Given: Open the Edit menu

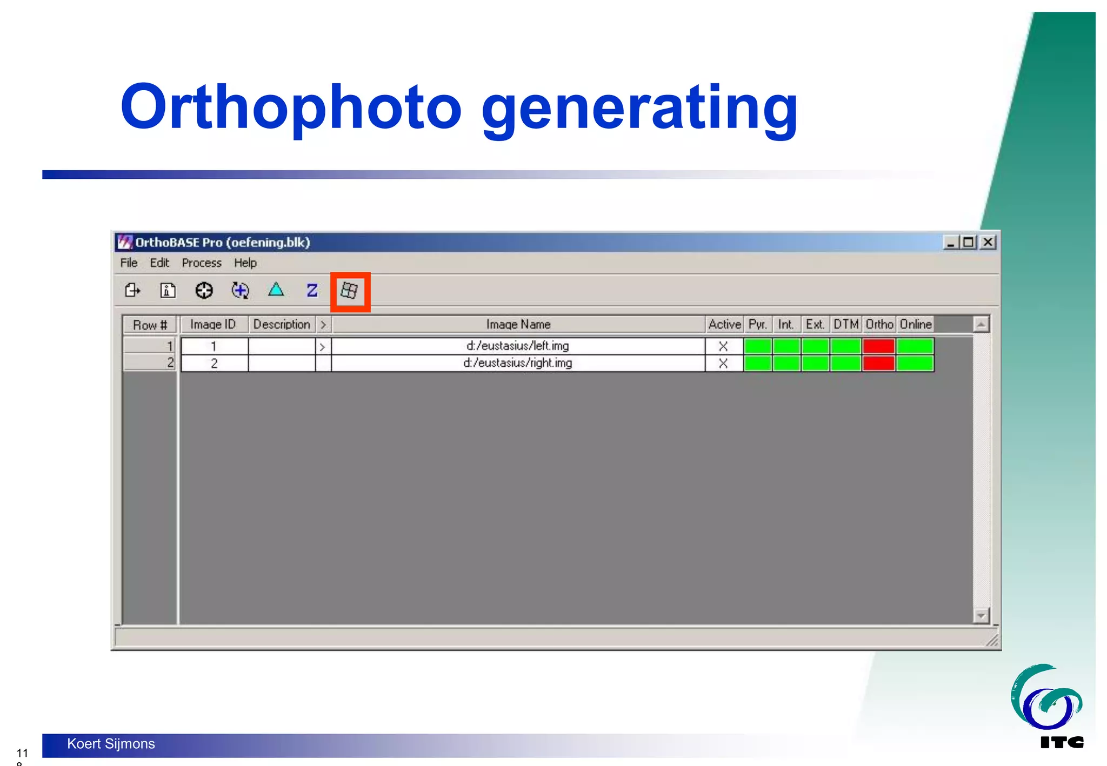Looking at the screenshot, I should pyautogui.click(x=159, y=263).
